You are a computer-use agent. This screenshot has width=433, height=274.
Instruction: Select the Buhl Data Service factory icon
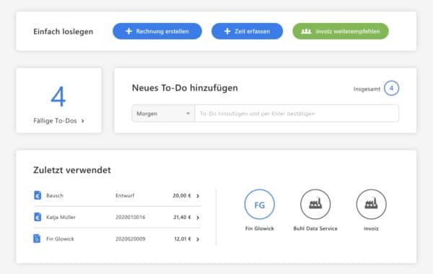tap(315, 205)
